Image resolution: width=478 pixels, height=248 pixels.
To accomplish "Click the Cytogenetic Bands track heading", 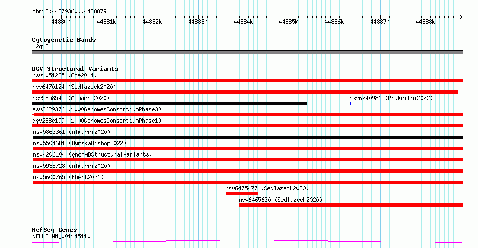I will [64, 40].
